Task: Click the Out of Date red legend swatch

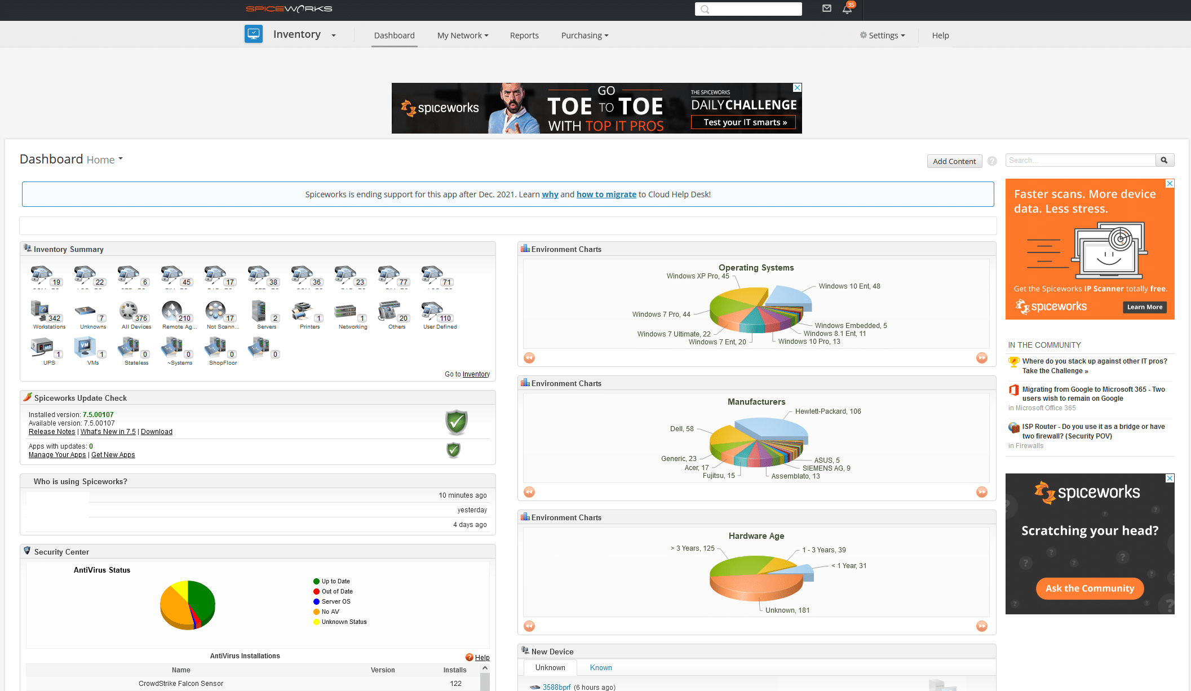Action: point(317,592)
